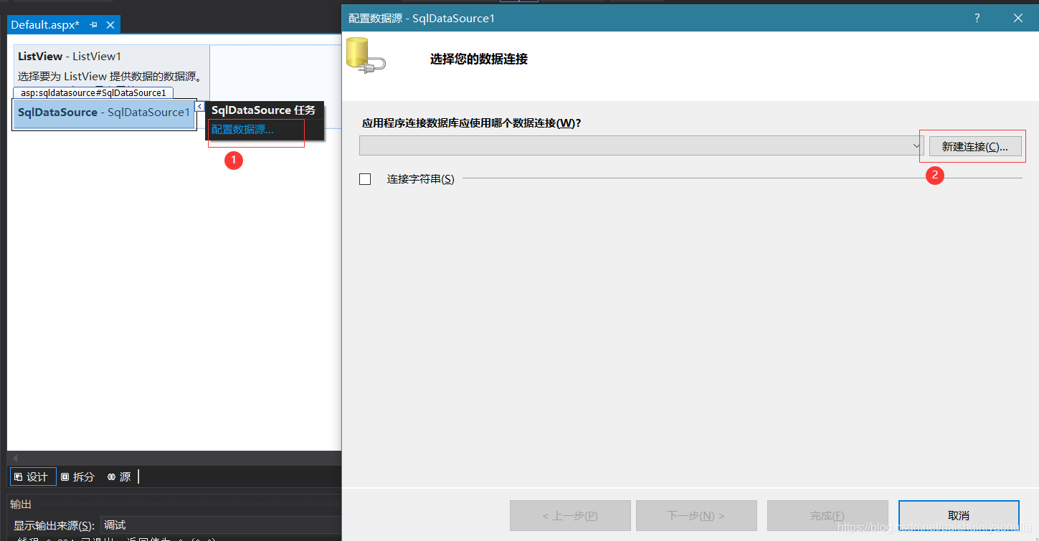Select the ListView1 control header

click(x=70, y=56)
